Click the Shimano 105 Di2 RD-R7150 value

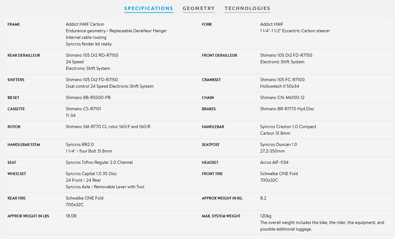pos(92,55)
